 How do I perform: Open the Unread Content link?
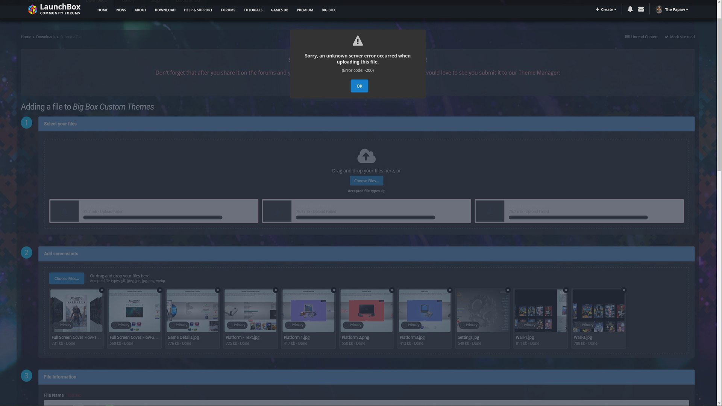coord(642,37)
